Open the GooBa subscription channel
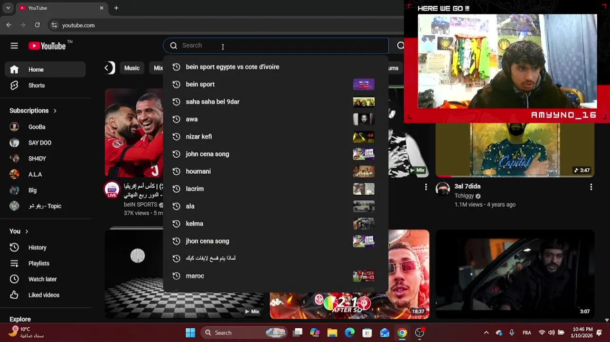The height and width of the screenshot is (342, 610). (46, 127)
